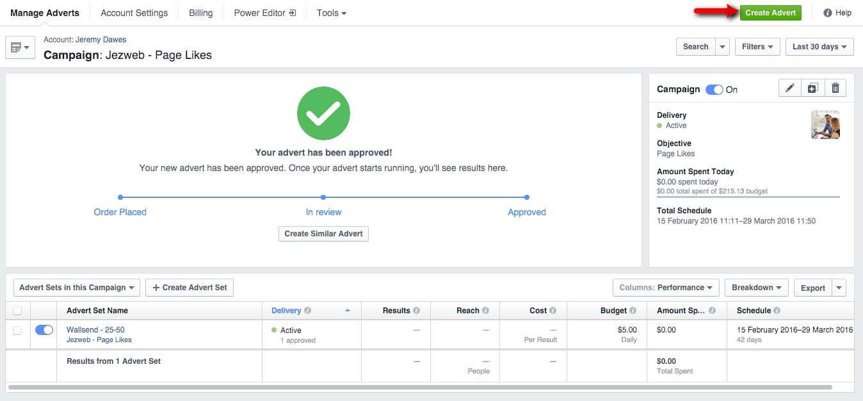Click the info icon beside Schedule column
The height and width of the screenshot is (401, 863).
[x=777, y=311]
